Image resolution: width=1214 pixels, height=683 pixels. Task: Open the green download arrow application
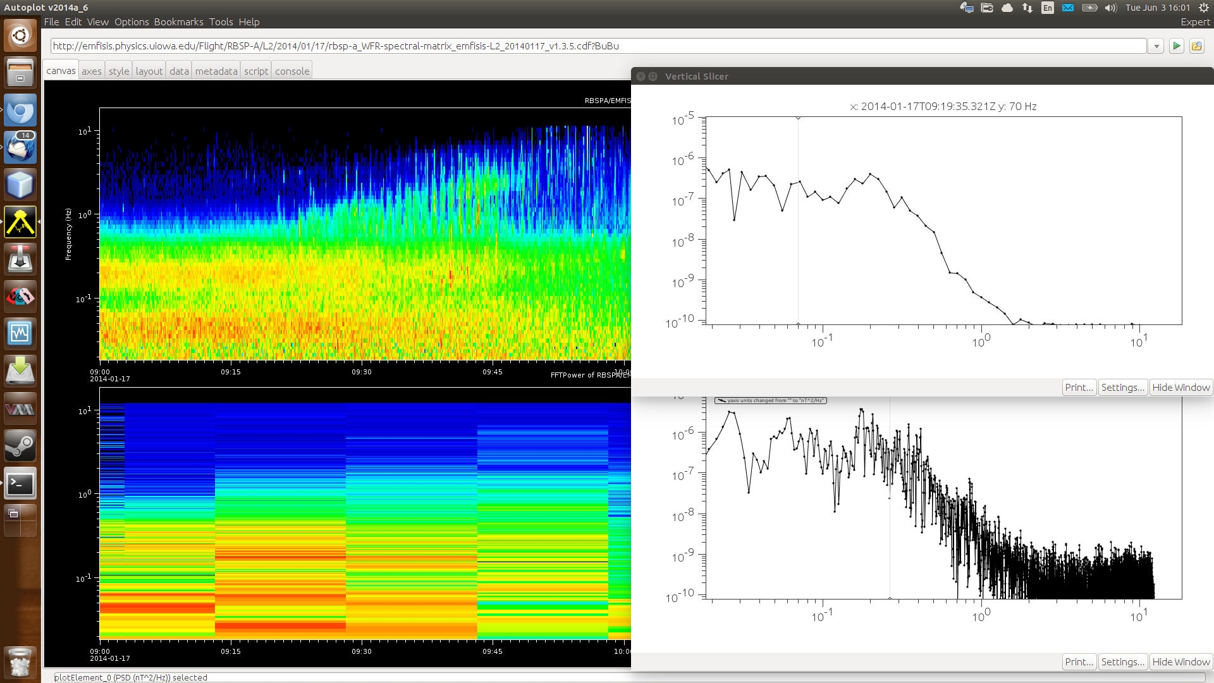(x=20, y=372)
